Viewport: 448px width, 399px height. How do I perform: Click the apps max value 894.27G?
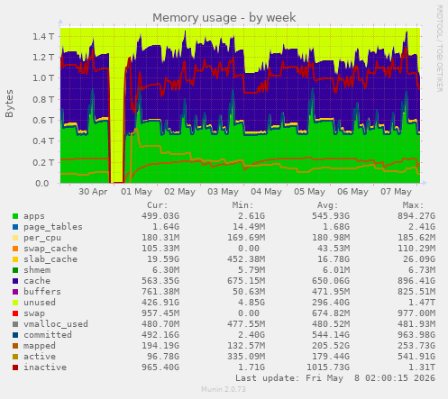416,216
